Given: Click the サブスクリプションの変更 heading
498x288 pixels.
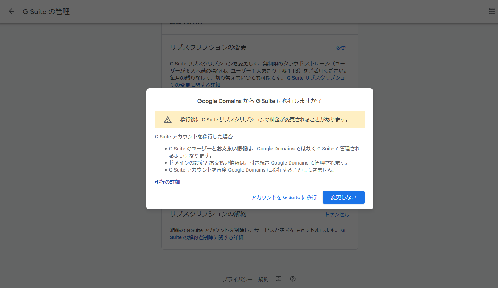Looking at the screenshot, I should pos(208,47).
